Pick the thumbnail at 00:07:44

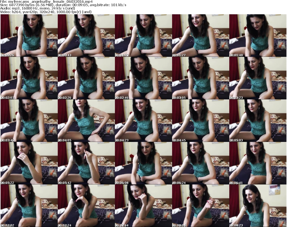point(143,206)
